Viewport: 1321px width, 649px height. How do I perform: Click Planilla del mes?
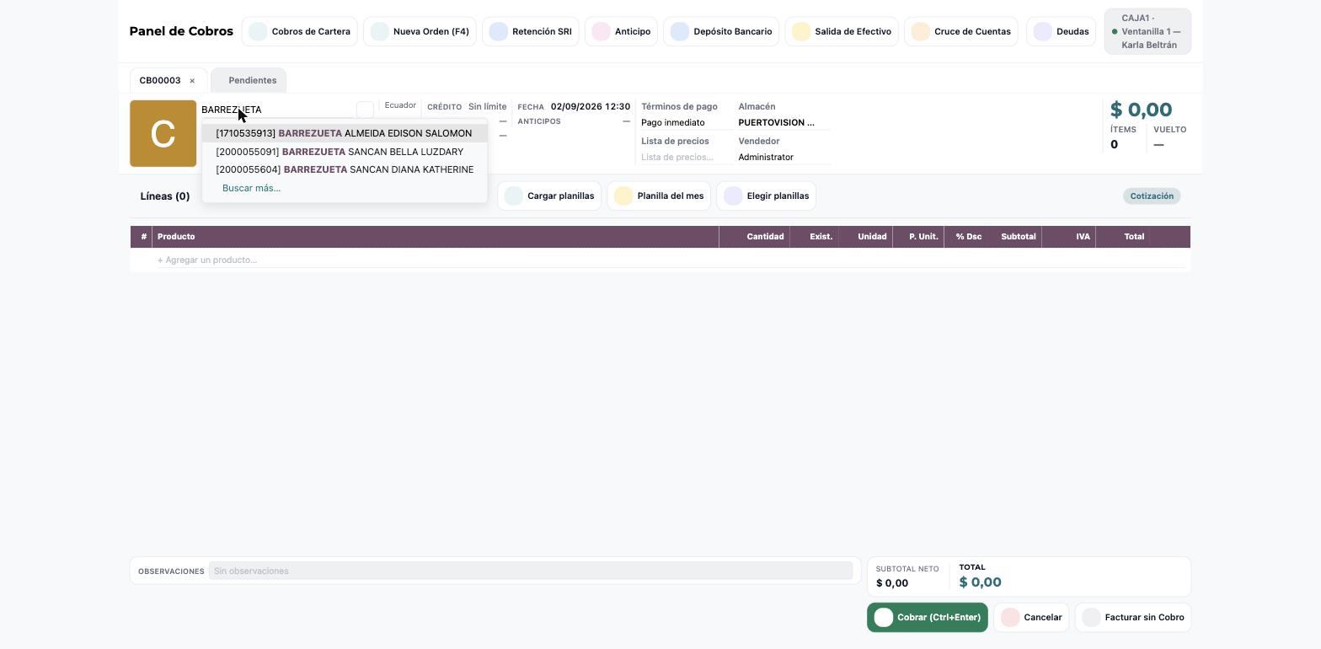pyautogui.click(x=659, y=196)
